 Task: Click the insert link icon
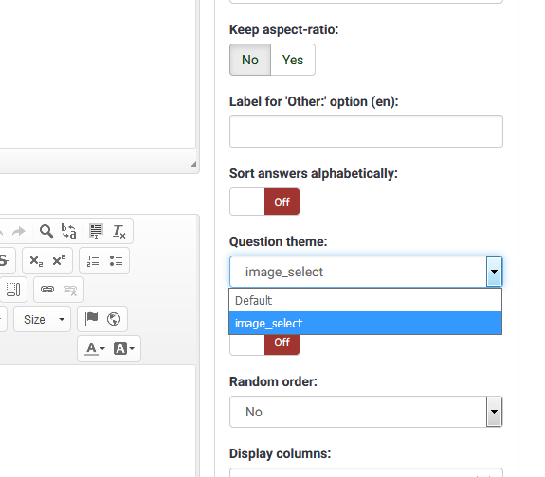(47, 290)
